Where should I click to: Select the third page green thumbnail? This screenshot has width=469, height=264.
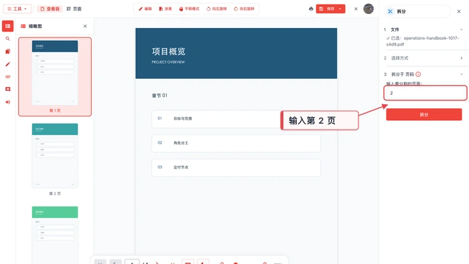55,235
